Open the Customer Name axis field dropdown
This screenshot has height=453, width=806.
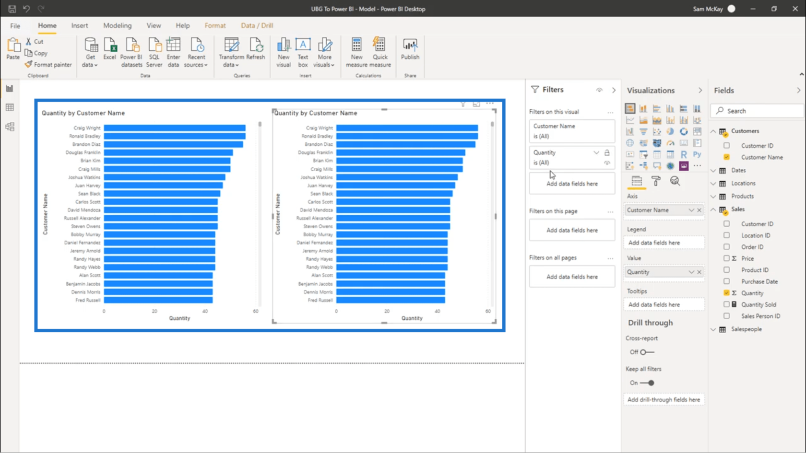click(691, 210)
